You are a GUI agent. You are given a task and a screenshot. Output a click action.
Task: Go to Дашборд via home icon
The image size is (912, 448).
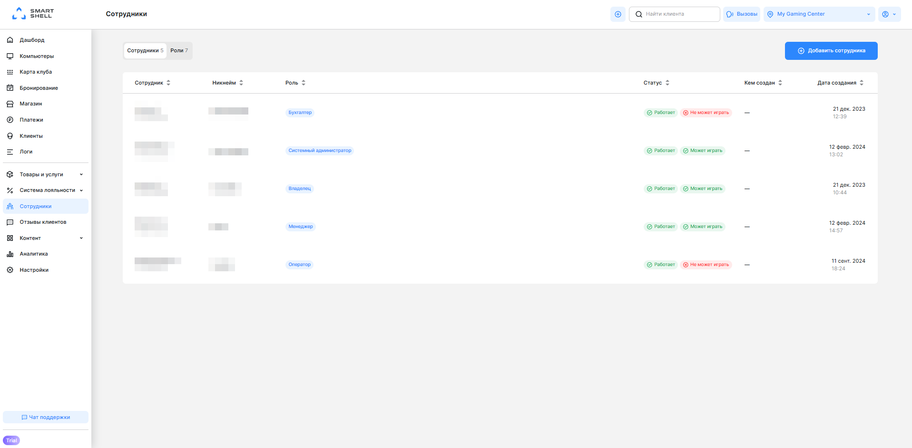(x=10, y=40)
